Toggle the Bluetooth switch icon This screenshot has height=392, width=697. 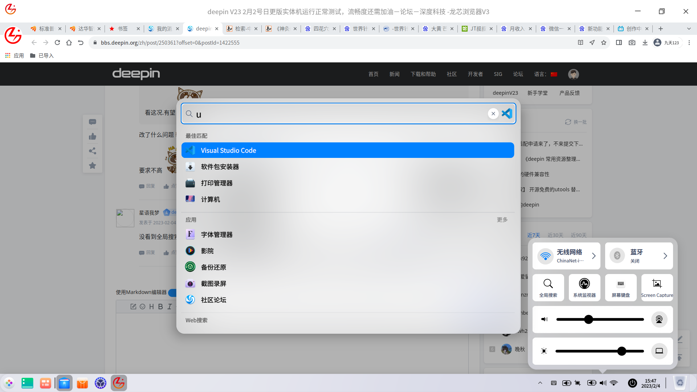pyautogui.click(x=617, y=256)
